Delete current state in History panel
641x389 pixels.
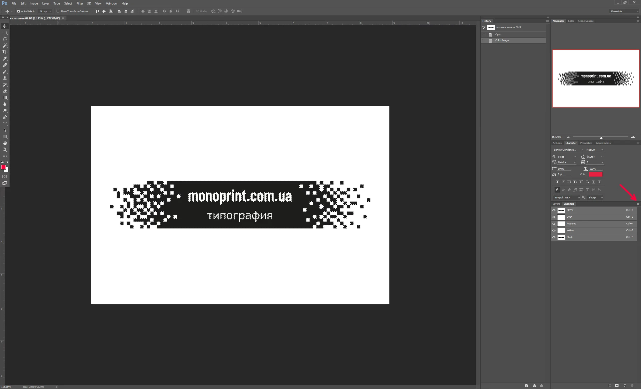(x=542, y=386)
